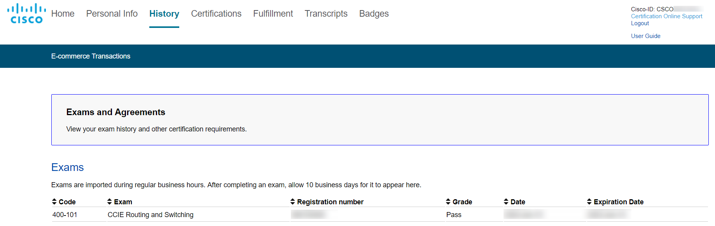Click the Cisco logo

click(x=26, y=14)
